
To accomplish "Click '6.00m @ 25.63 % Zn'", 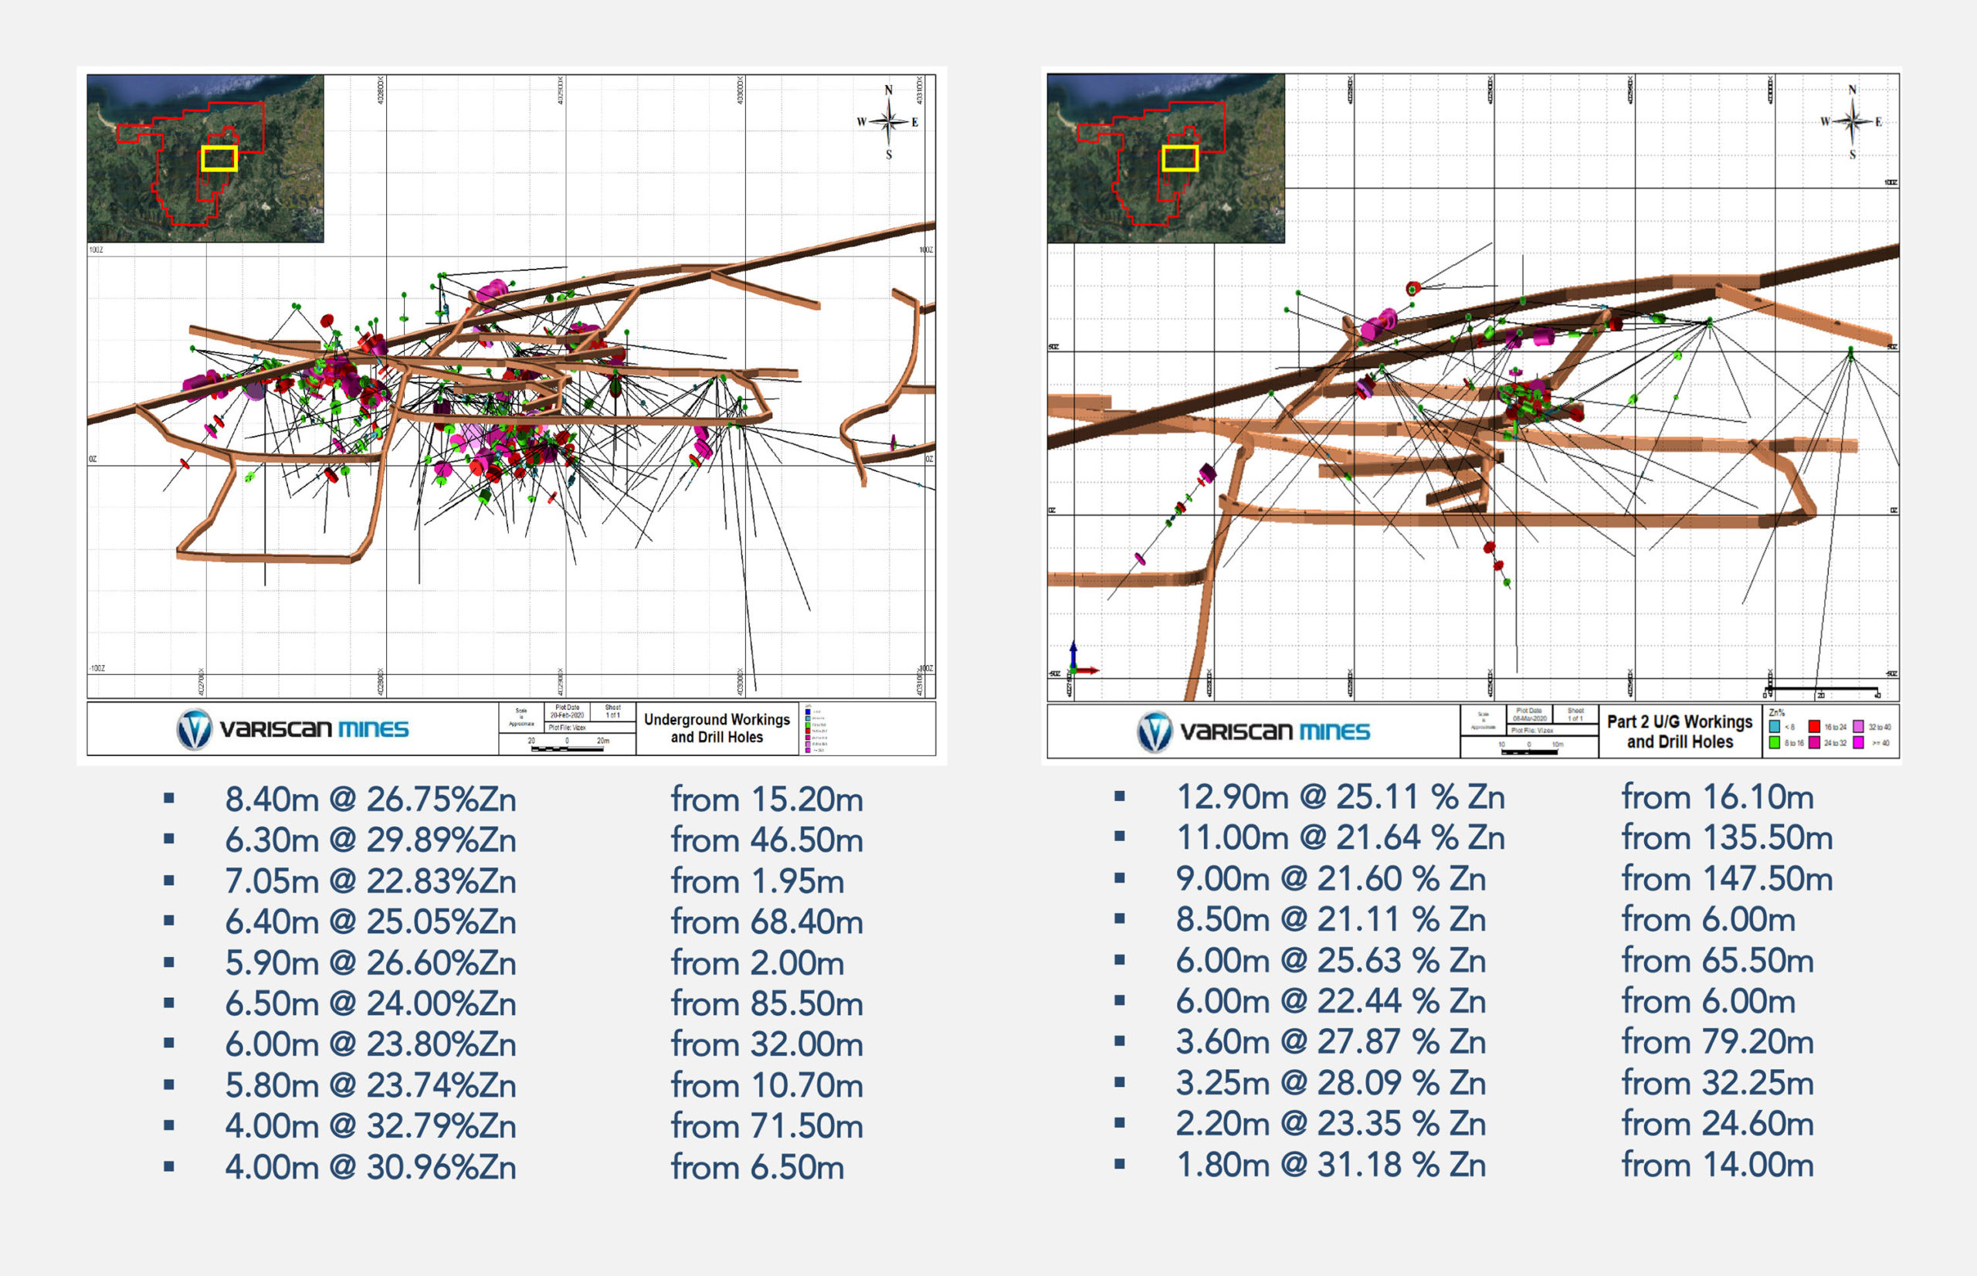I will click(x=1331, y=961).
